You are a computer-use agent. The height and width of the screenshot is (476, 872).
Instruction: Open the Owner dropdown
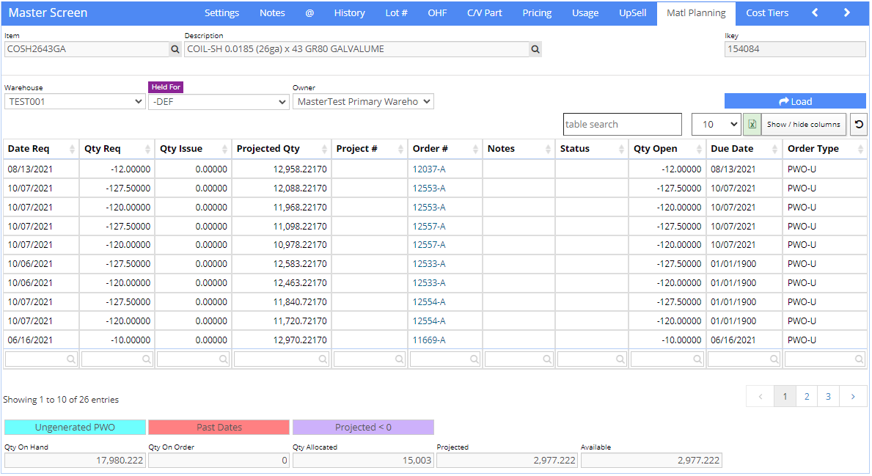[x=363, y=102]
